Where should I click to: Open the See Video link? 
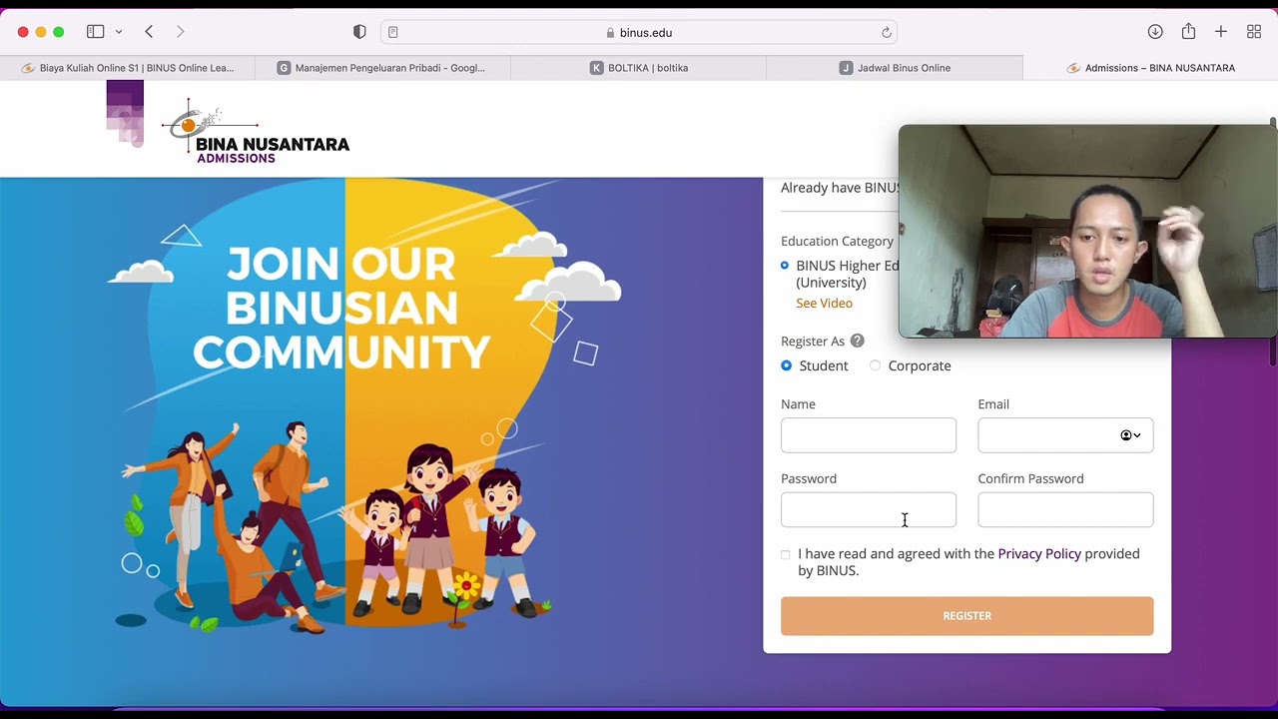pyautogui.click(x=824, y=303)
